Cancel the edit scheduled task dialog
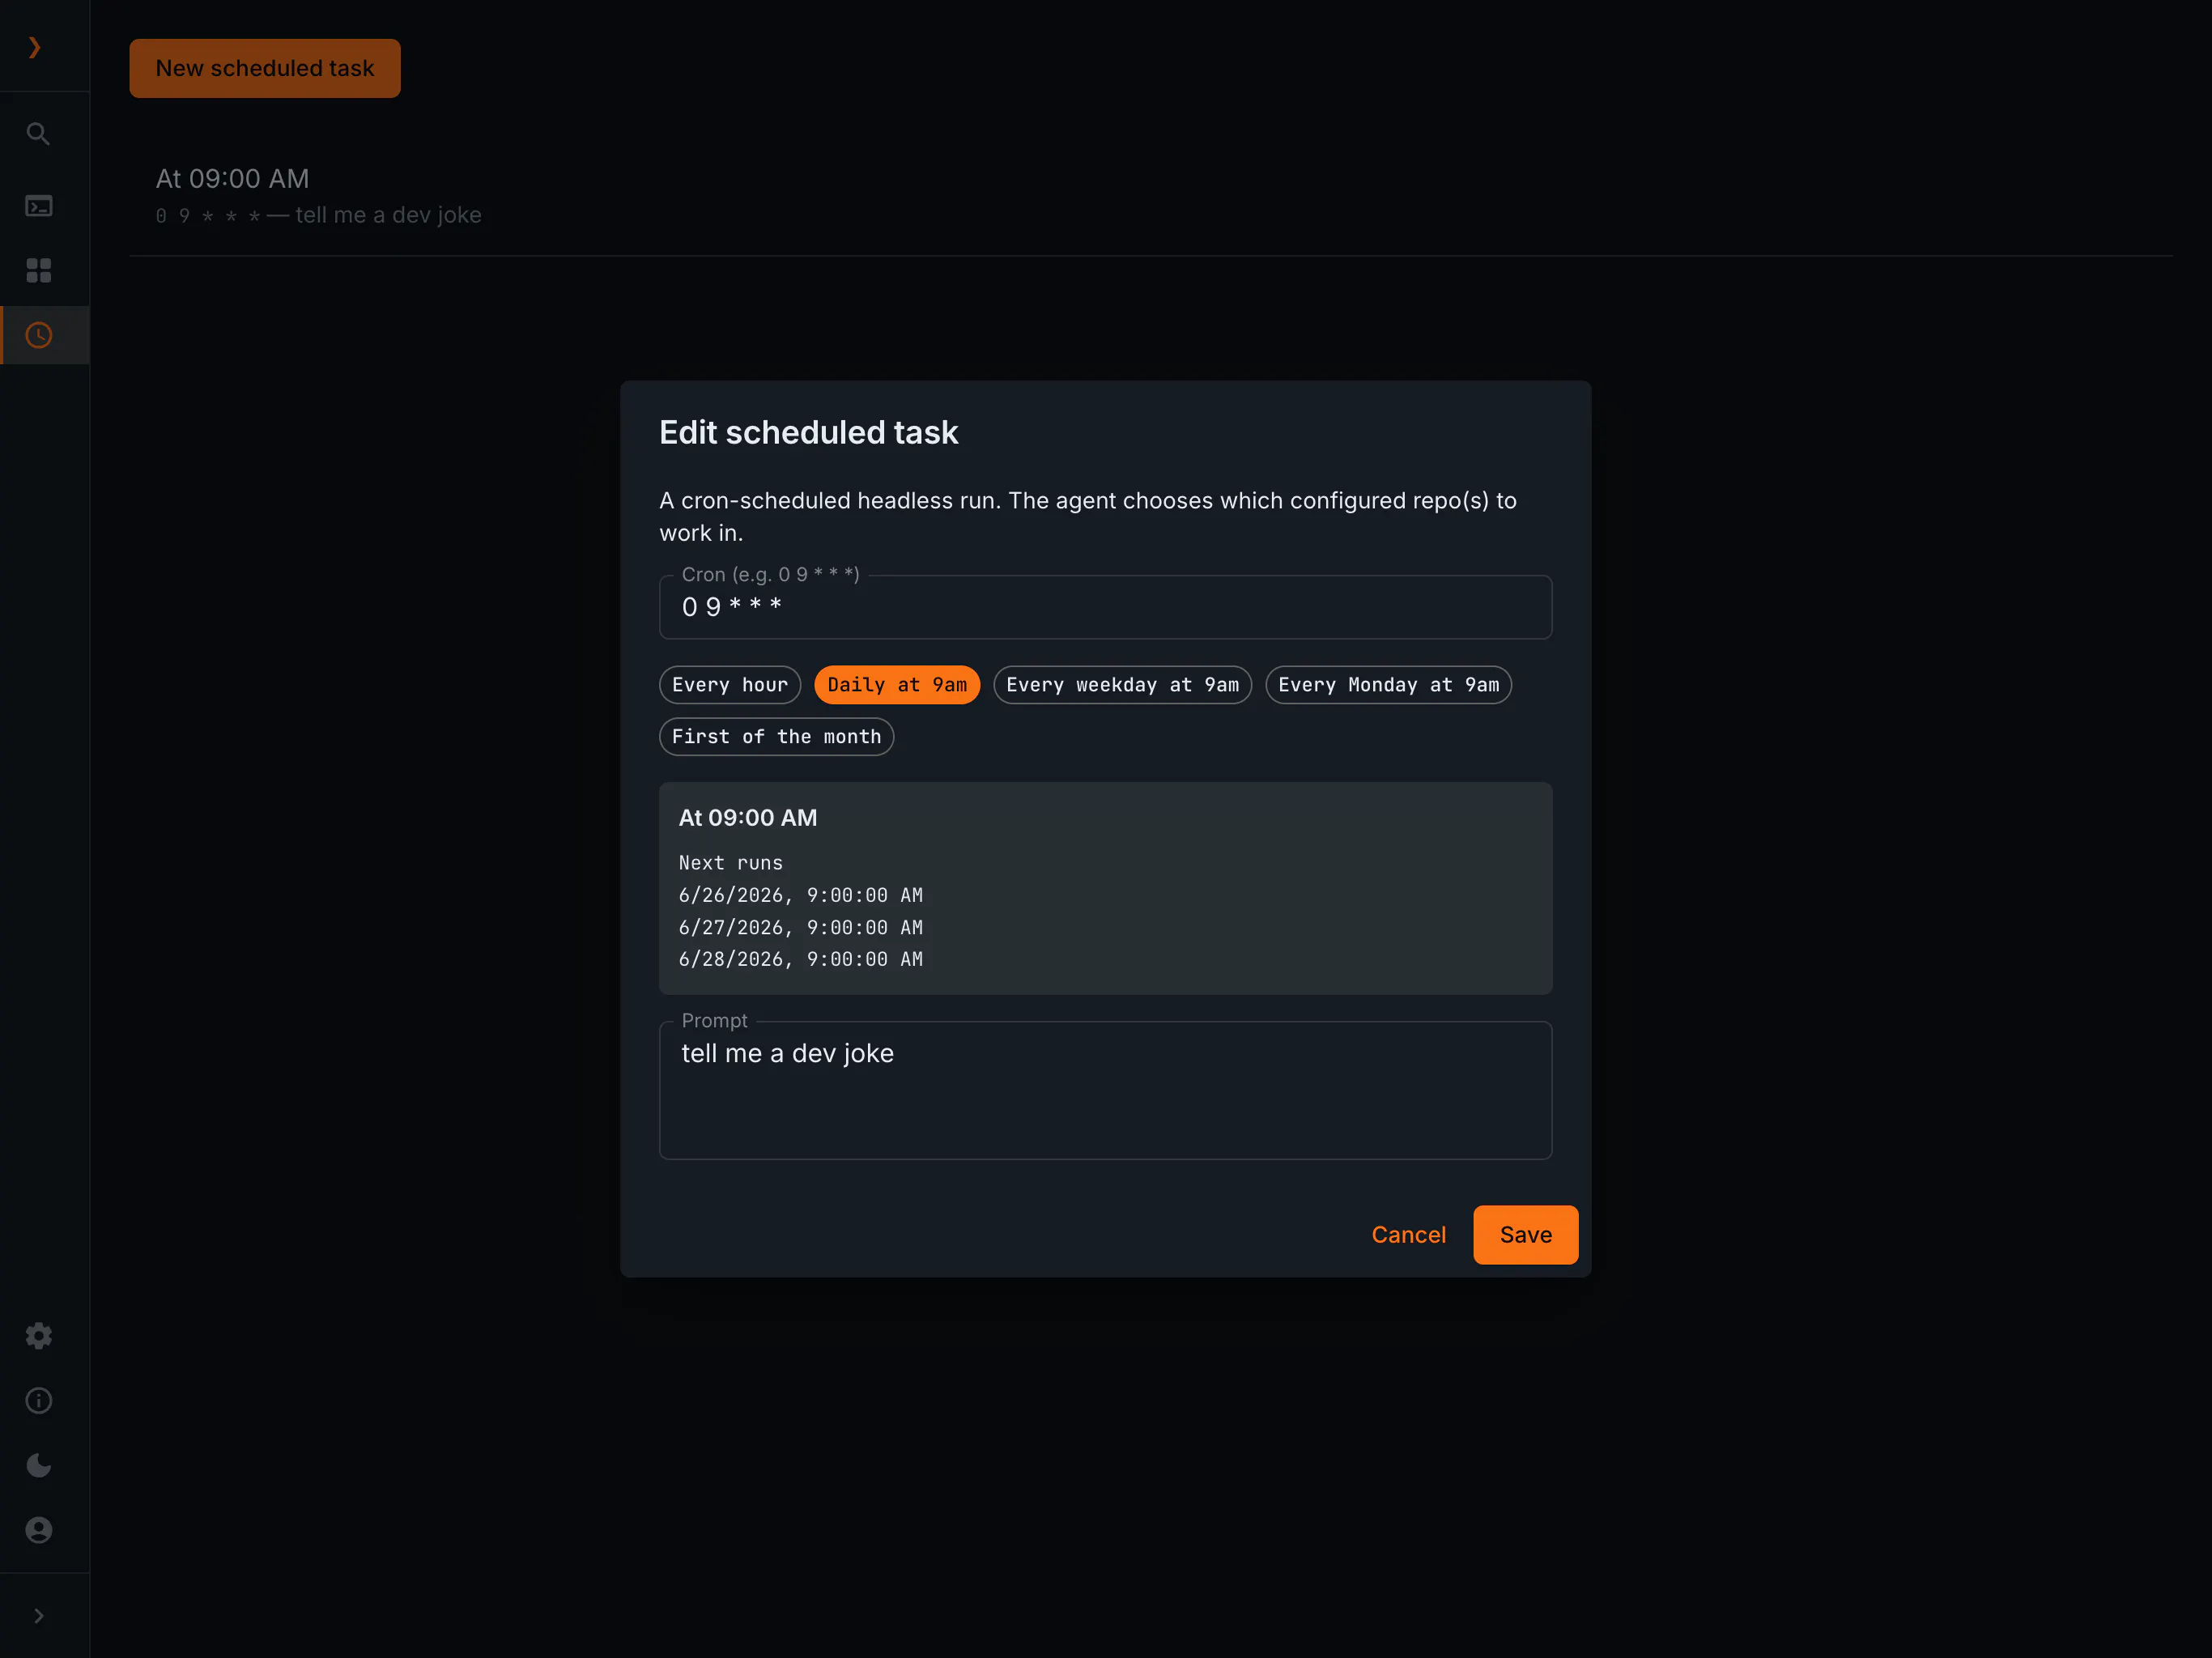Image resolution: width=2212 pixels, height=1658 pixels. 1408,1235
